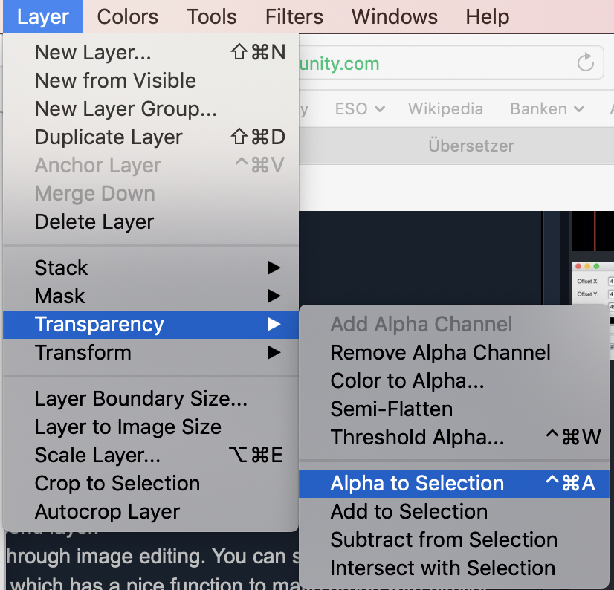The width and height of the screenshot is (614, 590).
Task: Click the browser reload icon
Action: pyautogui.click(x=586, y=62)
